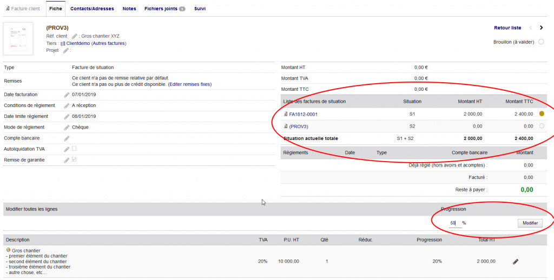
Task: Go to next invoice arrow
Action: coord(542,28)
